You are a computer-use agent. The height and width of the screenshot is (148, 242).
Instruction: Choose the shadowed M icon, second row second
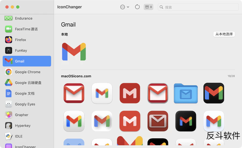point(102,121)
